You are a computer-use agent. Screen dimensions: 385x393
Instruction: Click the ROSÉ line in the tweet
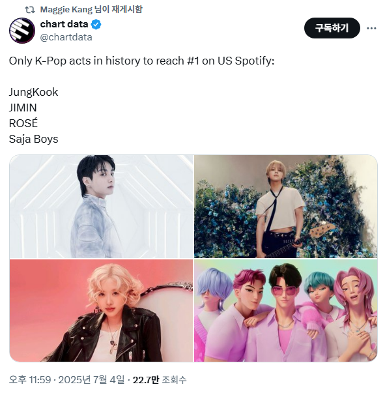point(23,123)
